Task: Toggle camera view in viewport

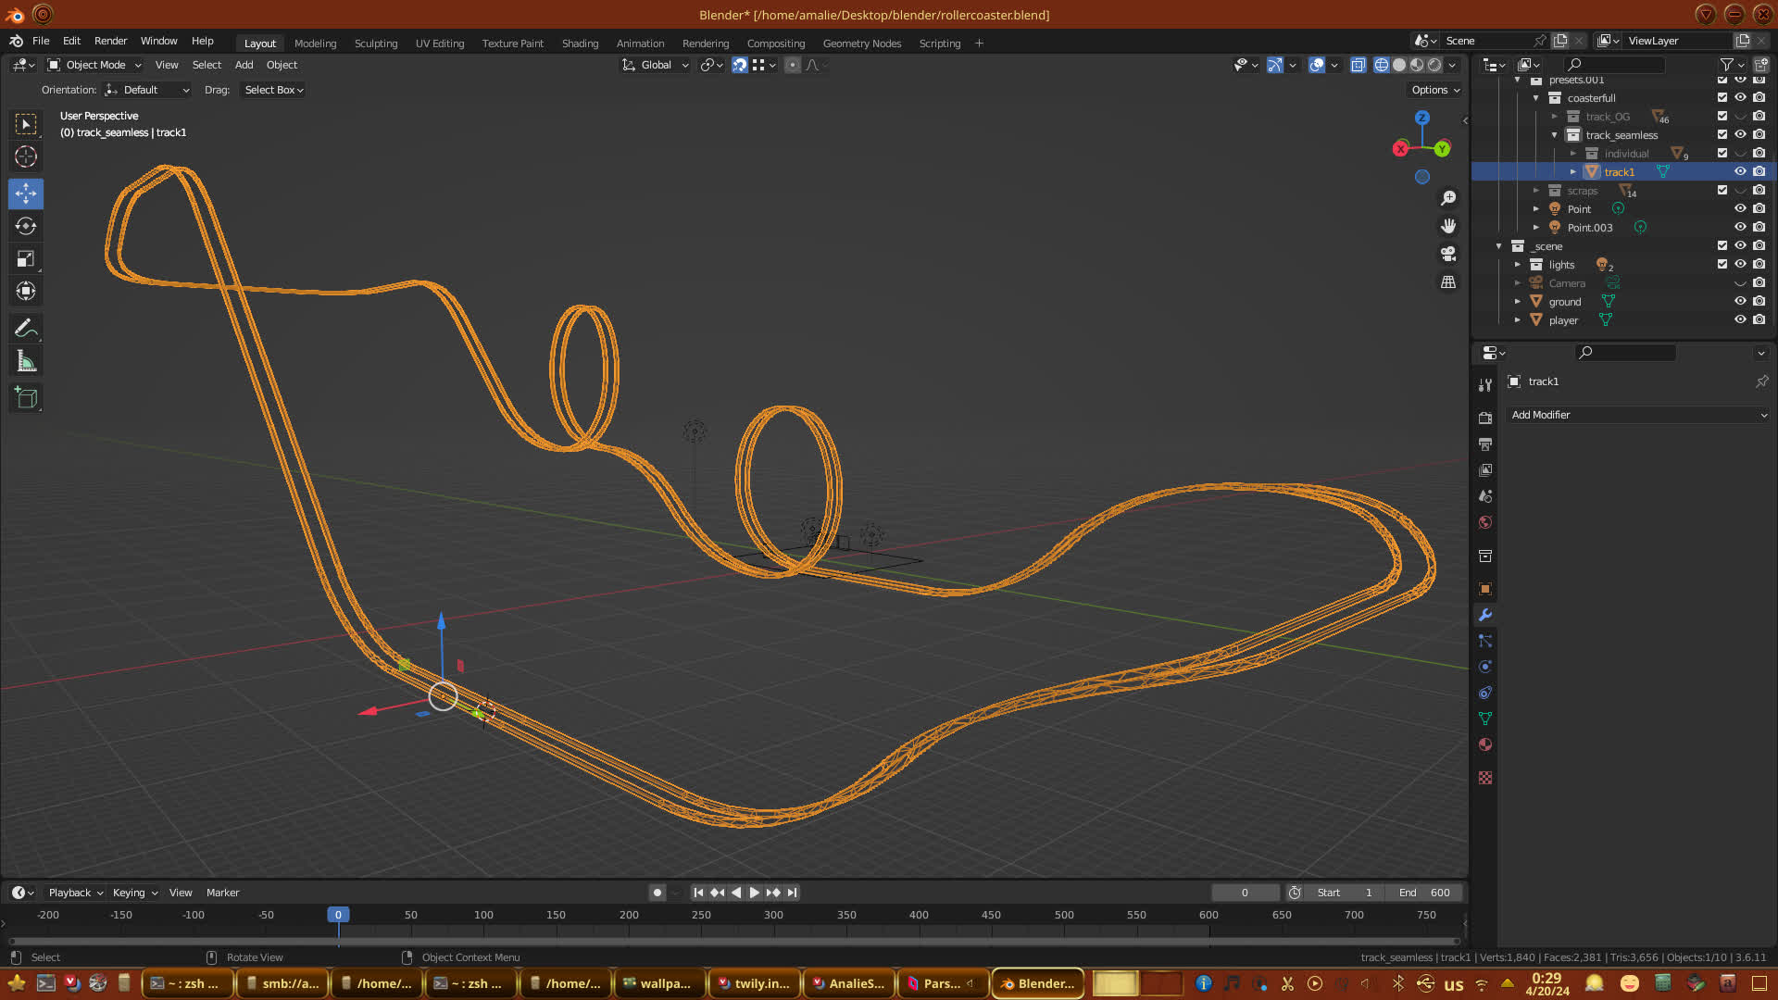Action: tap(1448, 254)
